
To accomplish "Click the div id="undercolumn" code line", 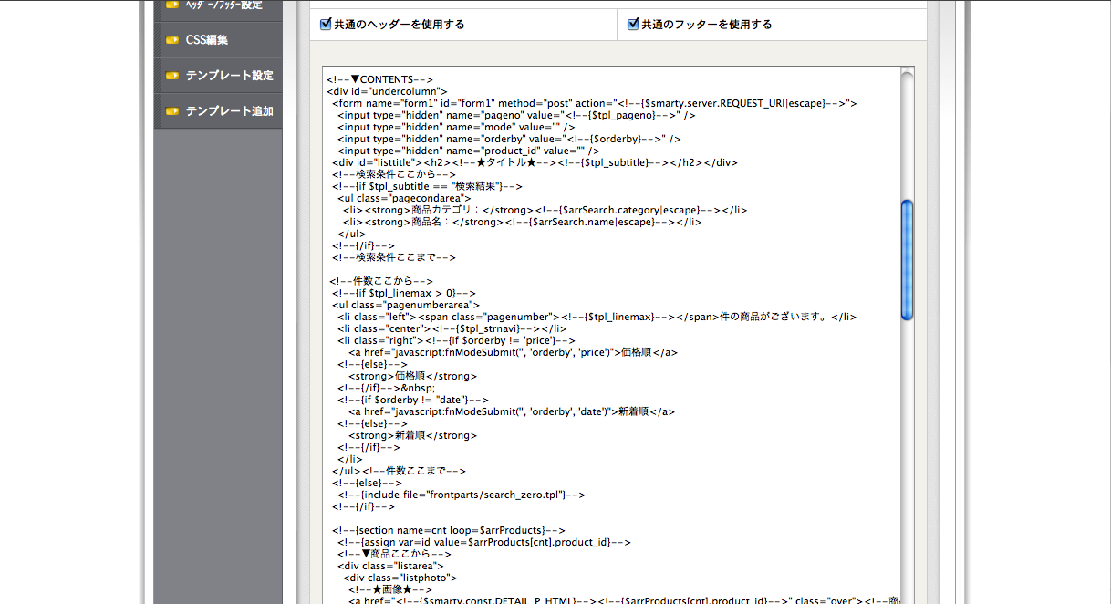I will [387, 91].
